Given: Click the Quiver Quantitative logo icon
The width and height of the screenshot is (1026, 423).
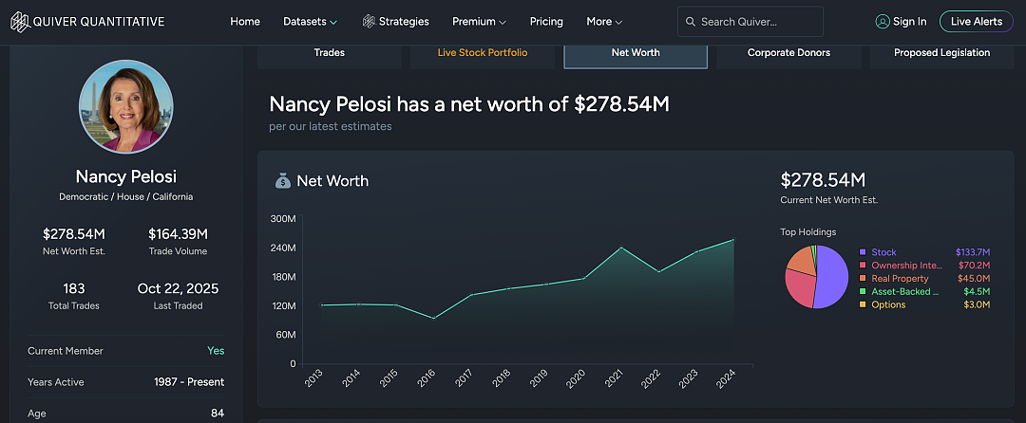Looking at the screenshot, I should pos(20,22).
